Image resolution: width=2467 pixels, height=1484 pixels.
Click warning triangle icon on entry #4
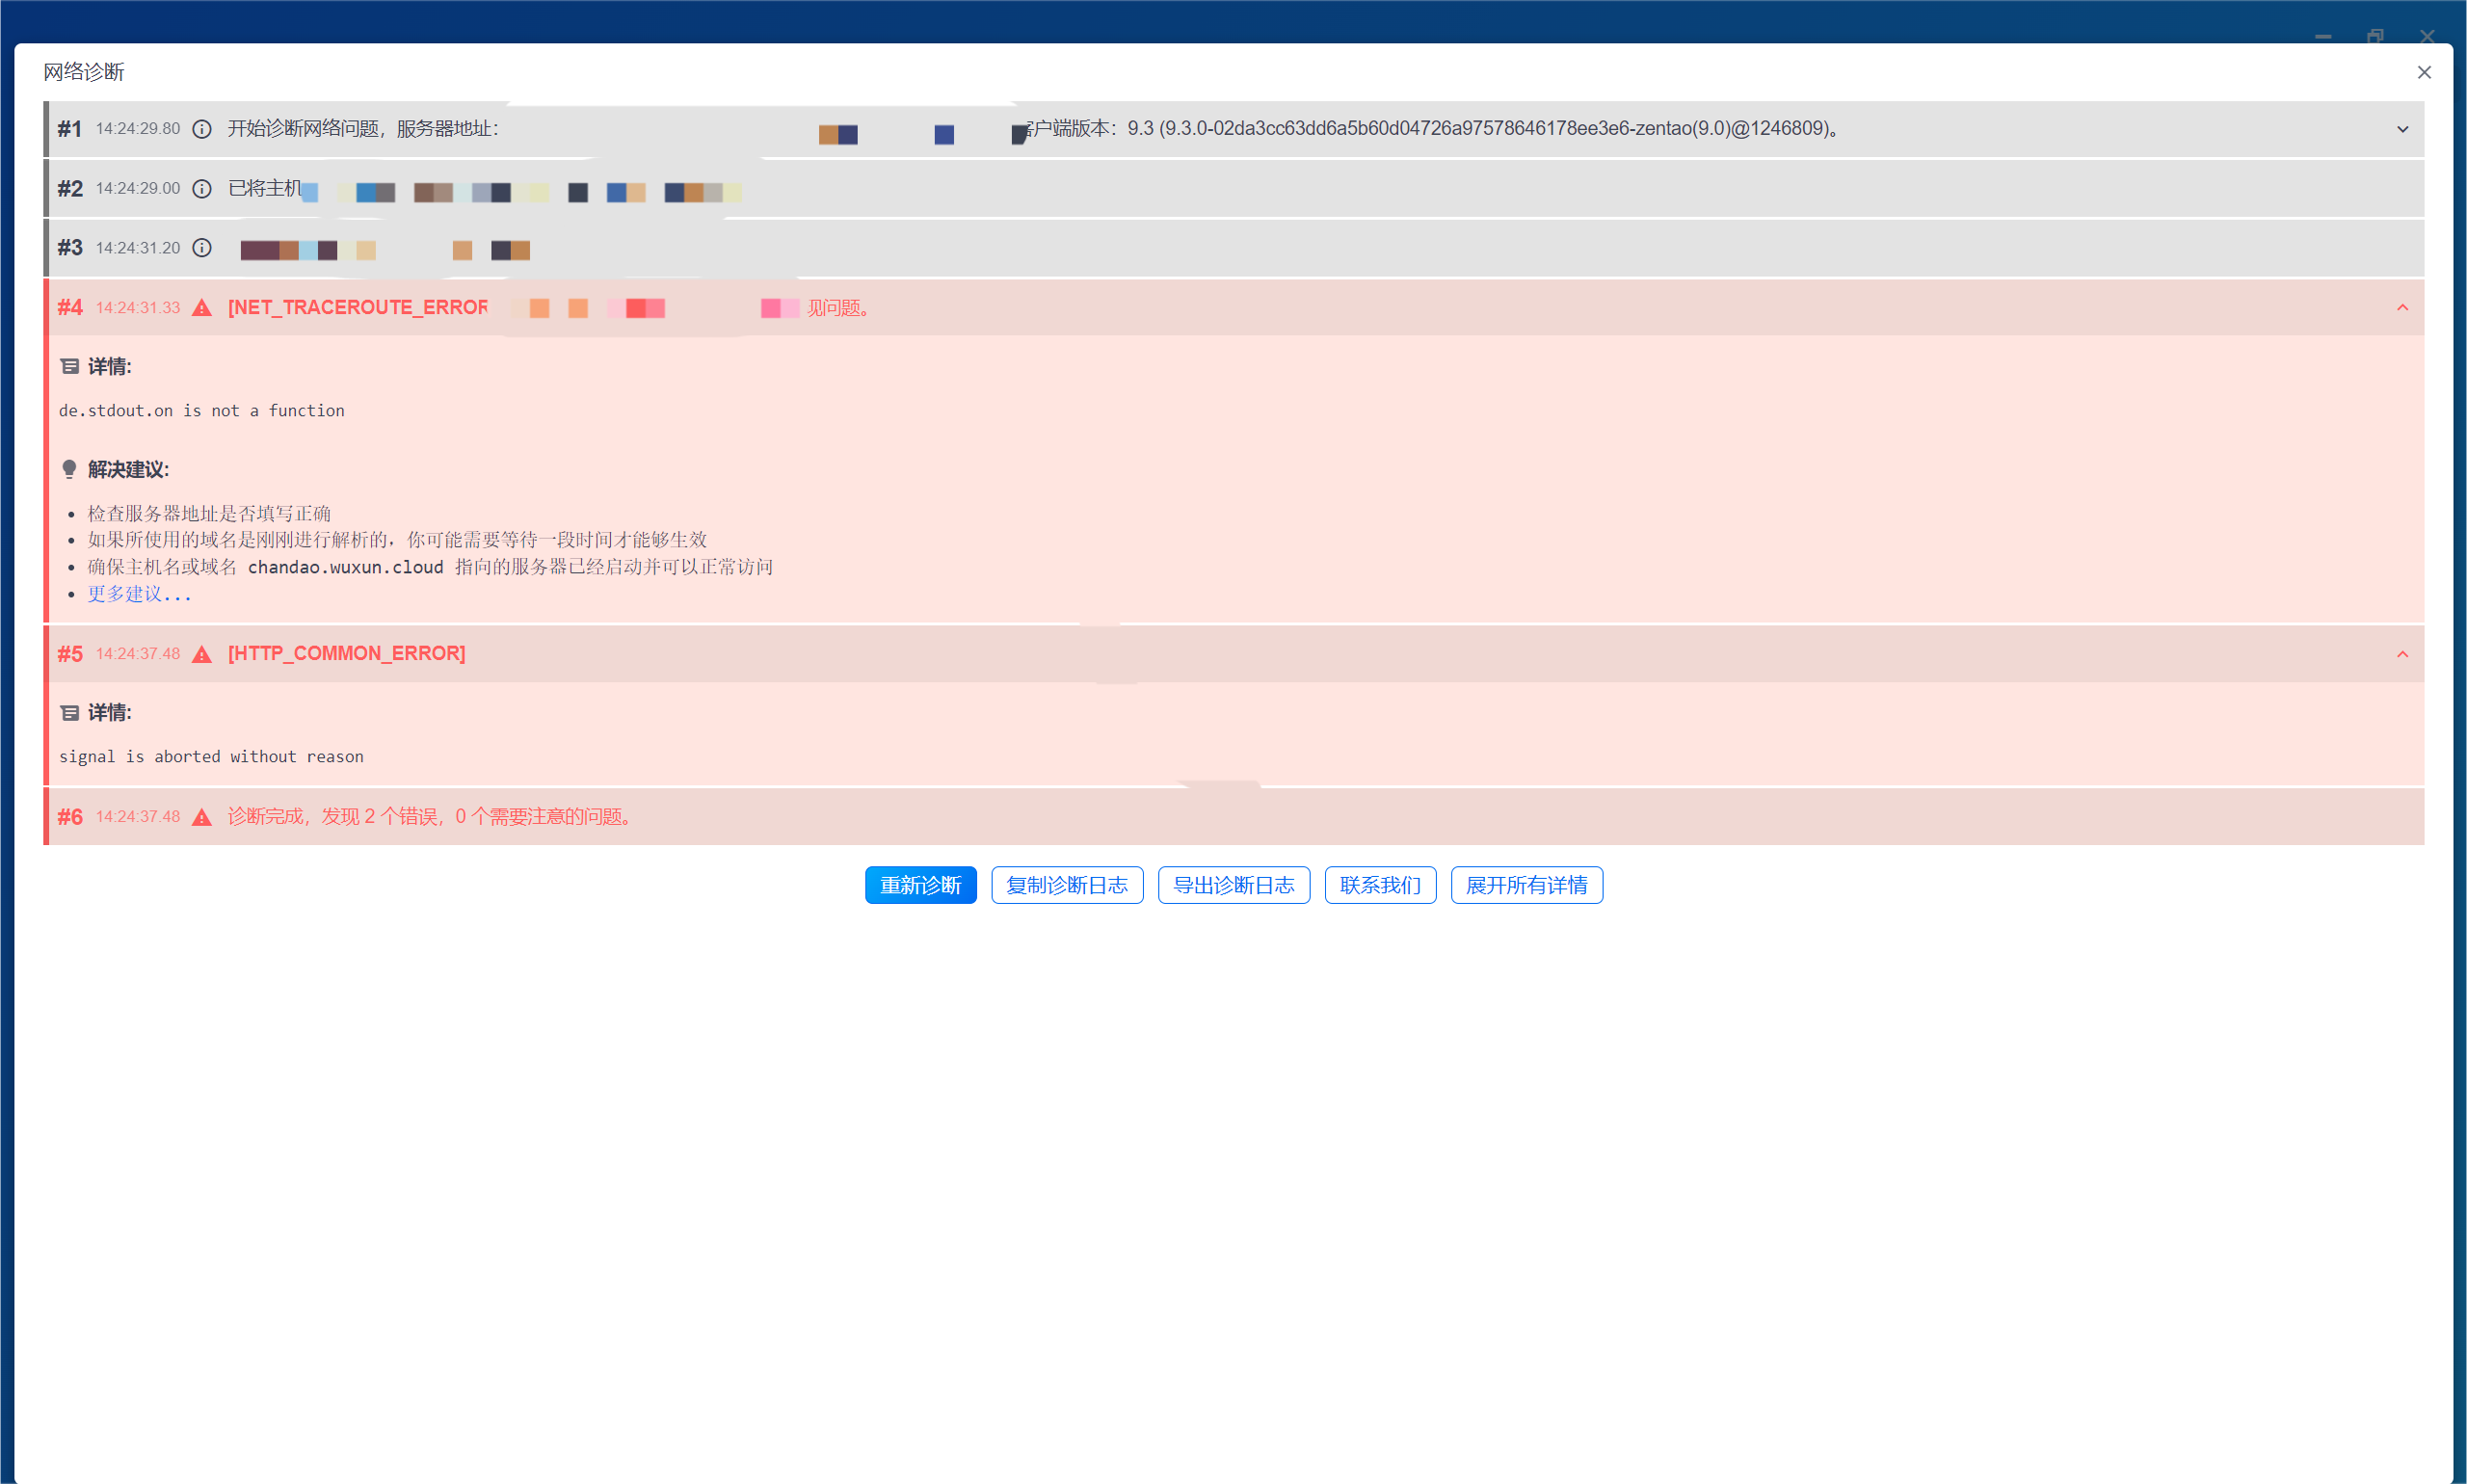tap(202, 308)
